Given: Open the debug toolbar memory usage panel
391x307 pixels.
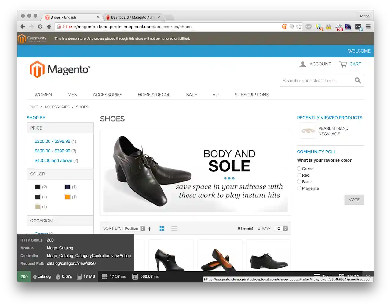Looking at the screenshot, I should [86, 276].
